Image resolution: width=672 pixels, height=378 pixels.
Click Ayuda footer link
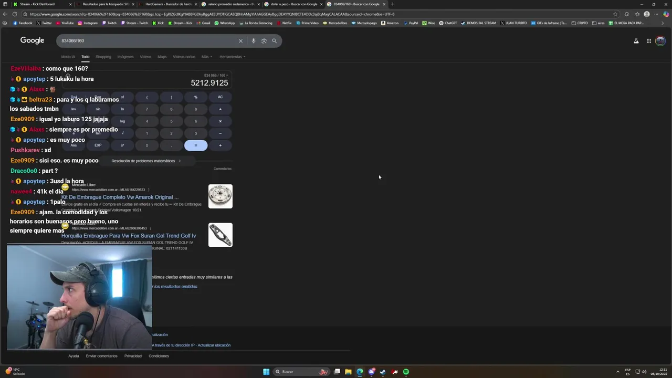(x=73, y=356)
